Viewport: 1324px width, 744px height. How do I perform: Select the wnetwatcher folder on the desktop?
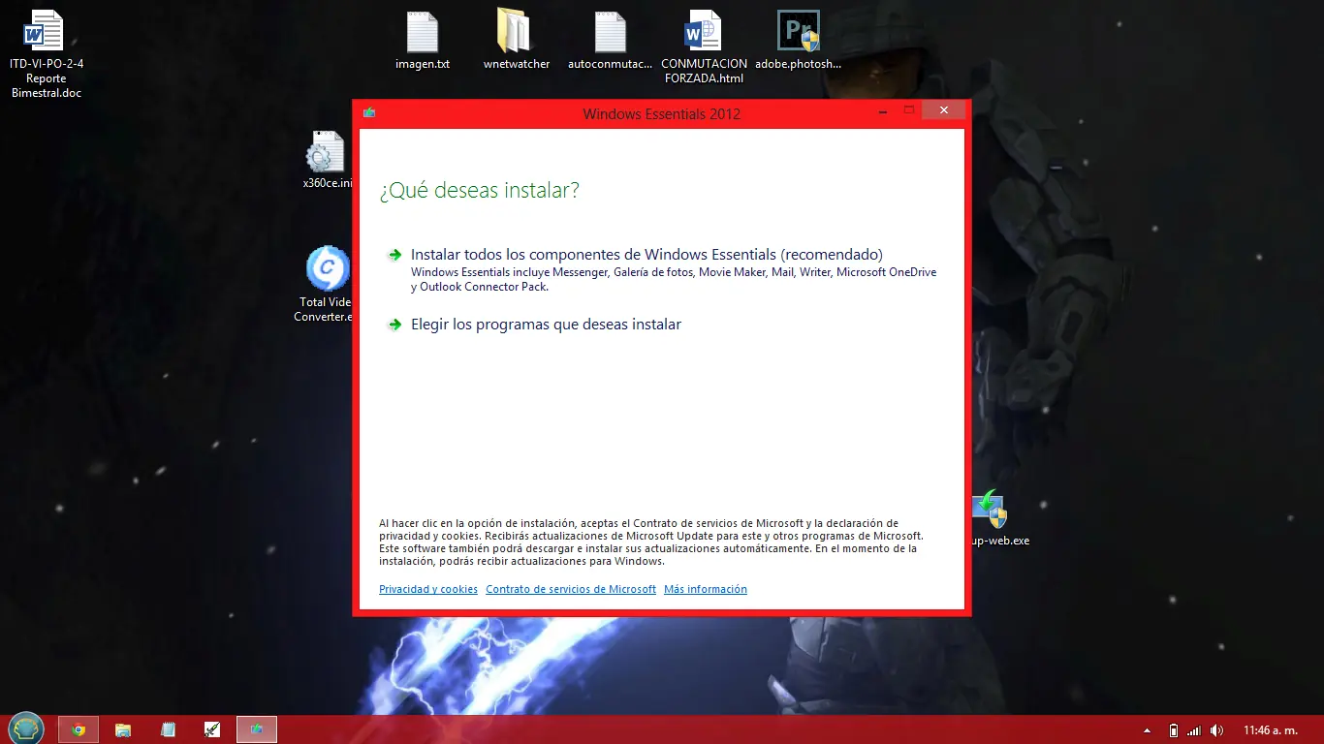coord(517,41)
